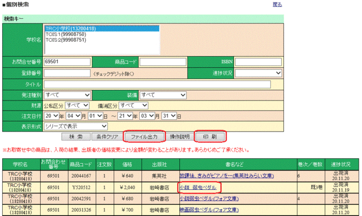The height and width of the screenshot is (216, 362).
Task: Open the 進捗状況 dropdown
Action: point(258,73)
